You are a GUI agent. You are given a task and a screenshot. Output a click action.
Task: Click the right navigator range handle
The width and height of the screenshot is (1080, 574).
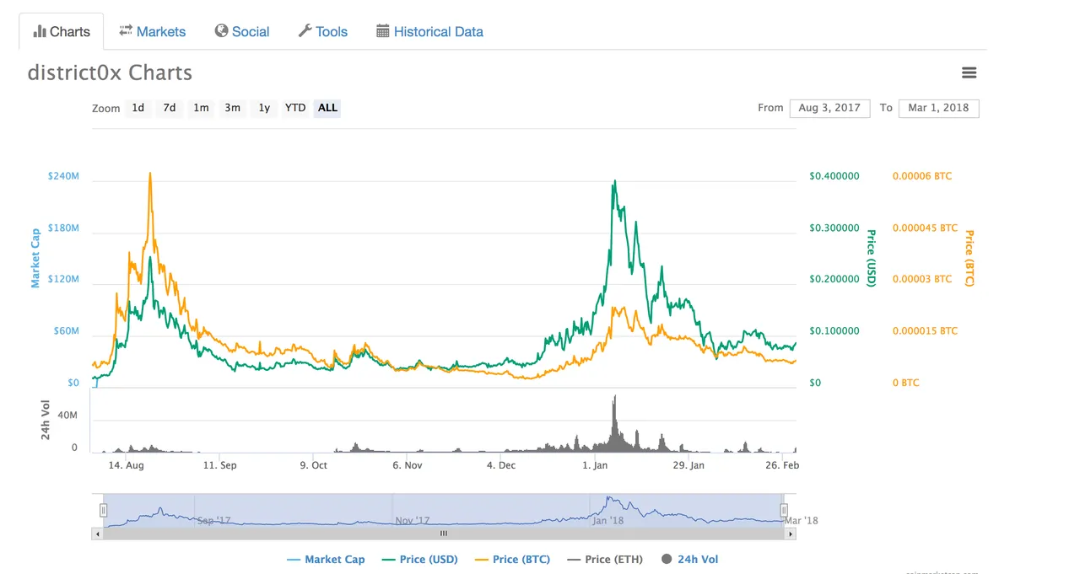[x=784, y=510]
